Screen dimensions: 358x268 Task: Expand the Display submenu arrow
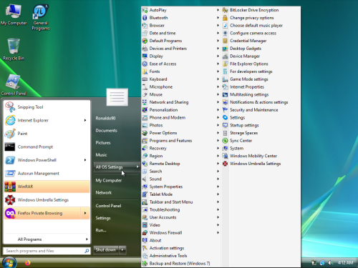[x=218, y=56]
